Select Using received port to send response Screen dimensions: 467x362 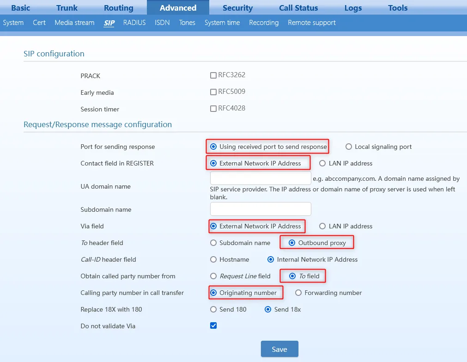[213, 147]
